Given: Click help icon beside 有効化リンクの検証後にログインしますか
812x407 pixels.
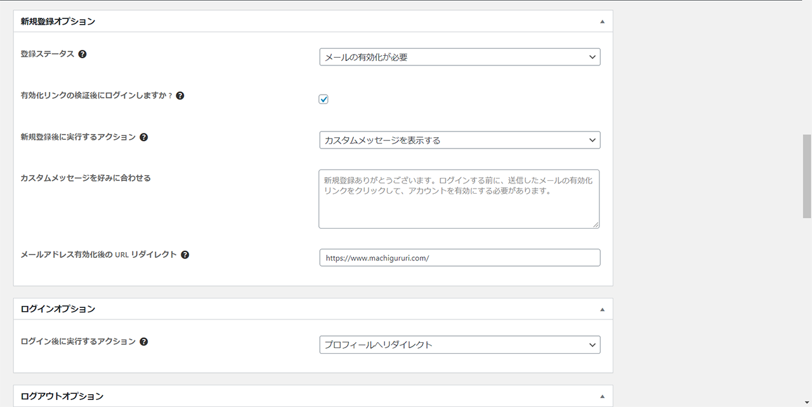Looking at the screenshot, I should click(x=180, y=96).
